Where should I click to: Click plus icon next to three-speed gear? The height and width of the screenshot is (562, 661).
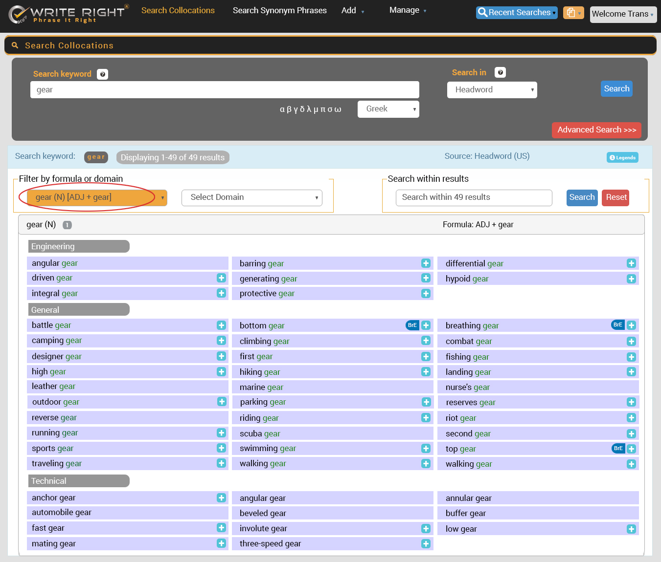tap(426, 544)
